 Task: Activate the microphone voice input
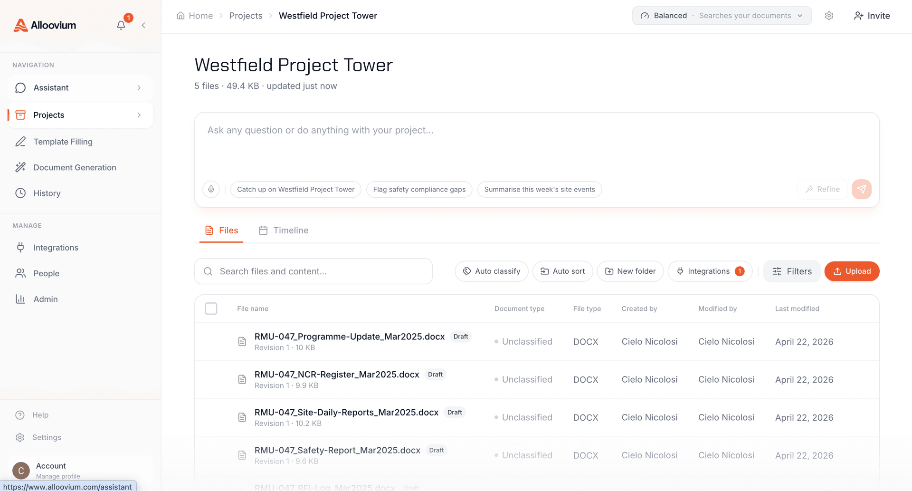[211, 189]
